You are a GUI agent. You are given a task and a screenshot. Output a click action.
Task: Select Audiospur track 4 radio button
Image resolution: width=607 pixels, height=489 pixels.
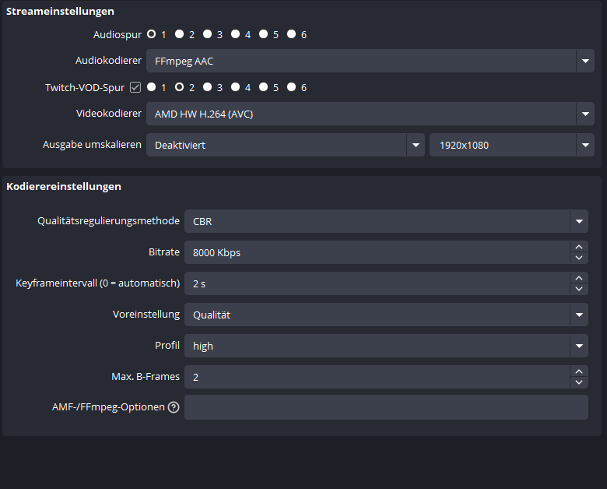tap(235, 34)
